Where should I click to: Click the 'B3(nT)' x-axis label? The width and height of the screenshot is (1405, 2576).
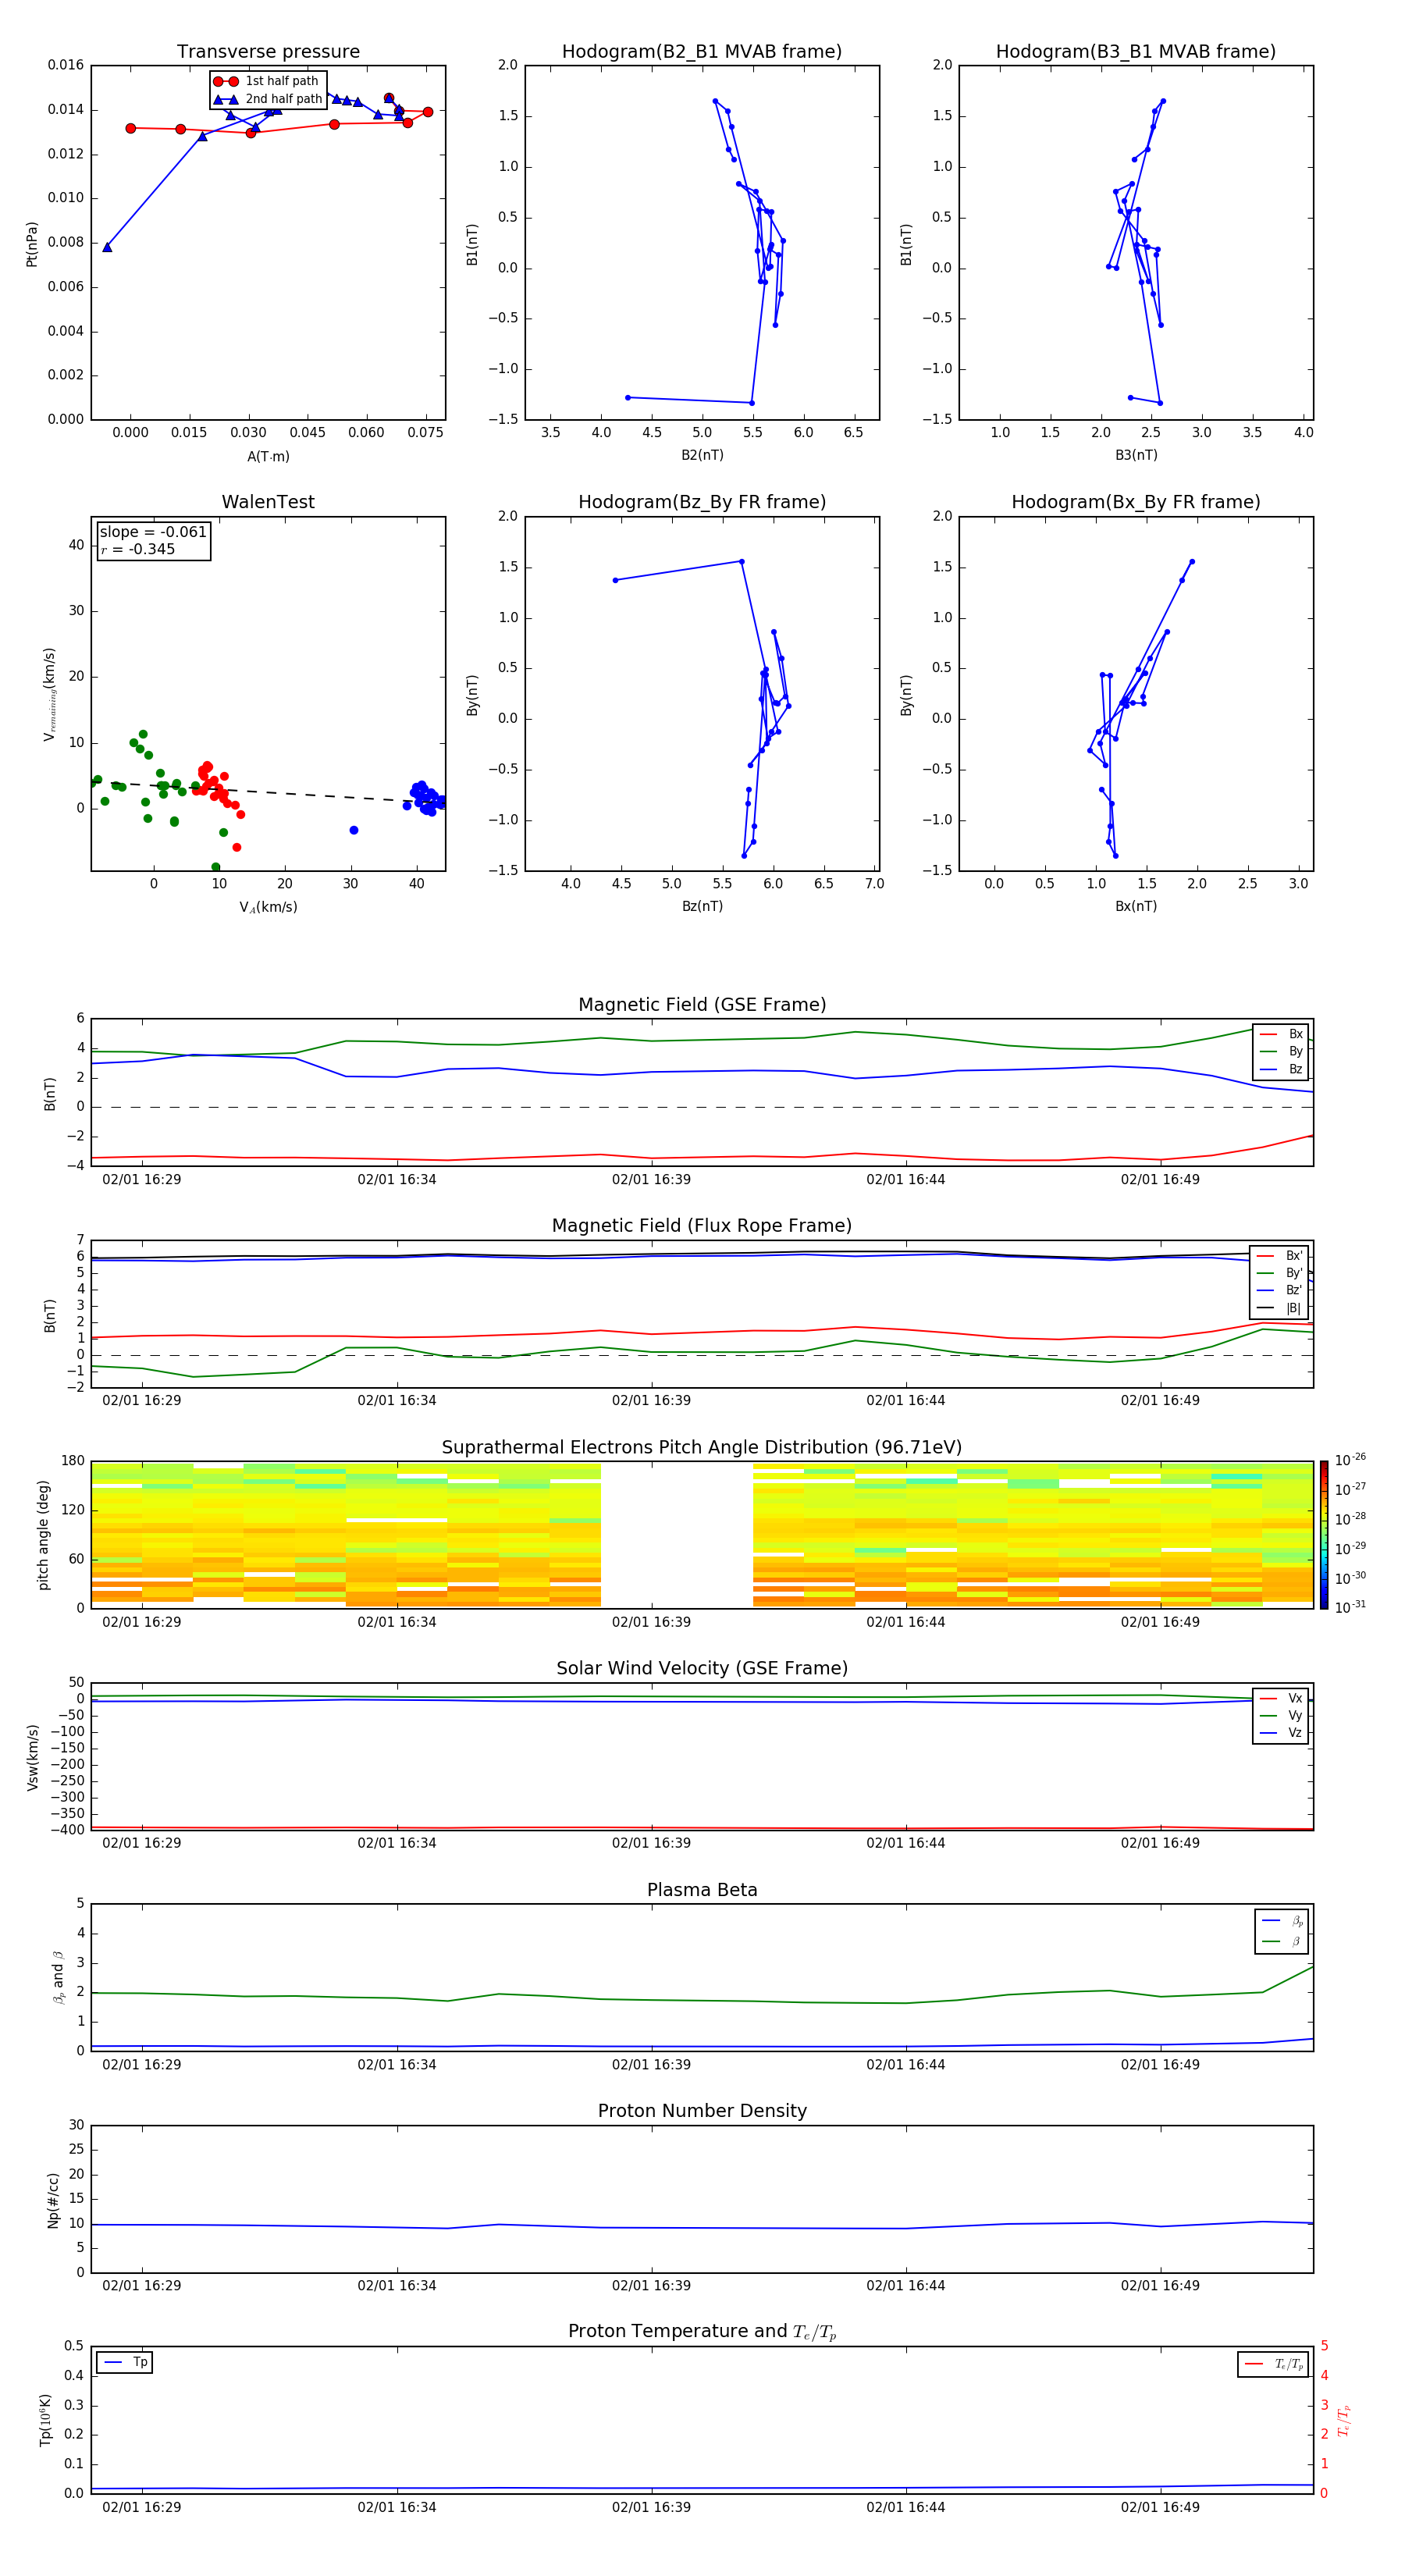[1136, 455]
